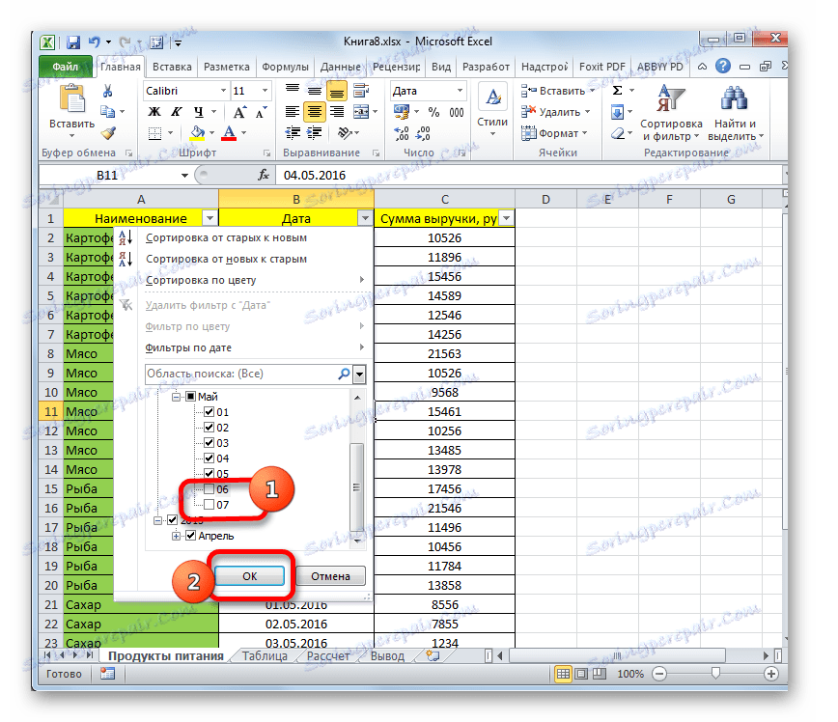Open Формат cells button
The width and height of the screenshot is (838, 722).
(554, 133)
